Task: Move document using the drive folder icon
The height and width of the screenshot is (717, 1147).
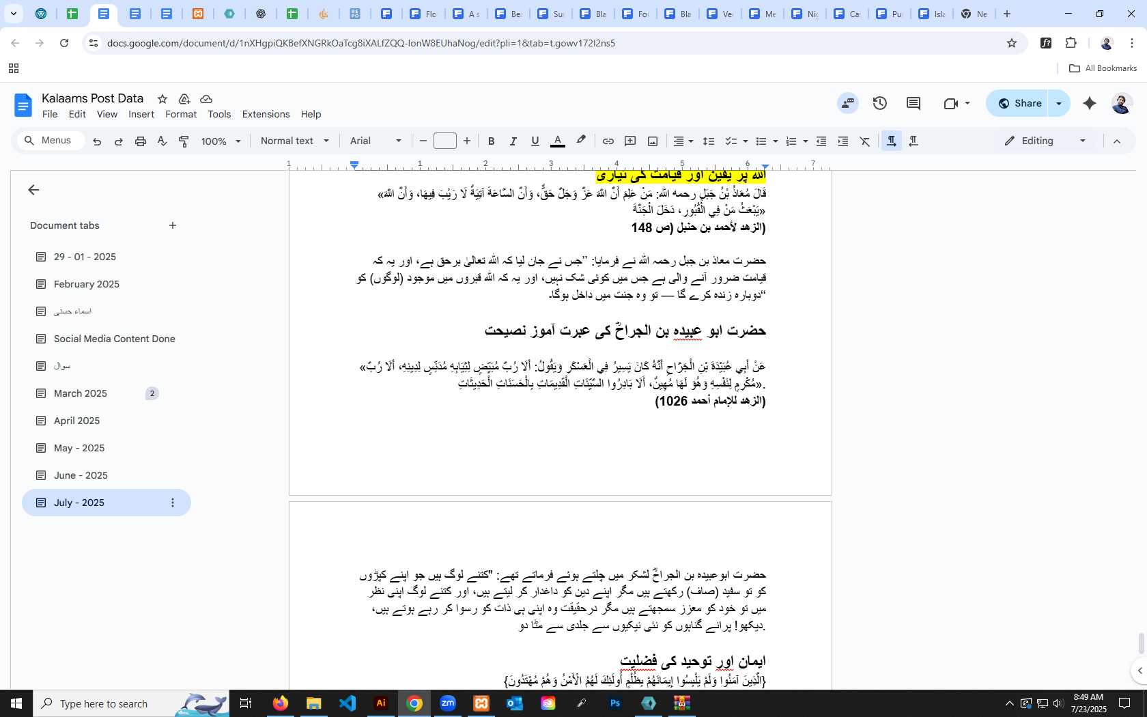Action: 184,99
